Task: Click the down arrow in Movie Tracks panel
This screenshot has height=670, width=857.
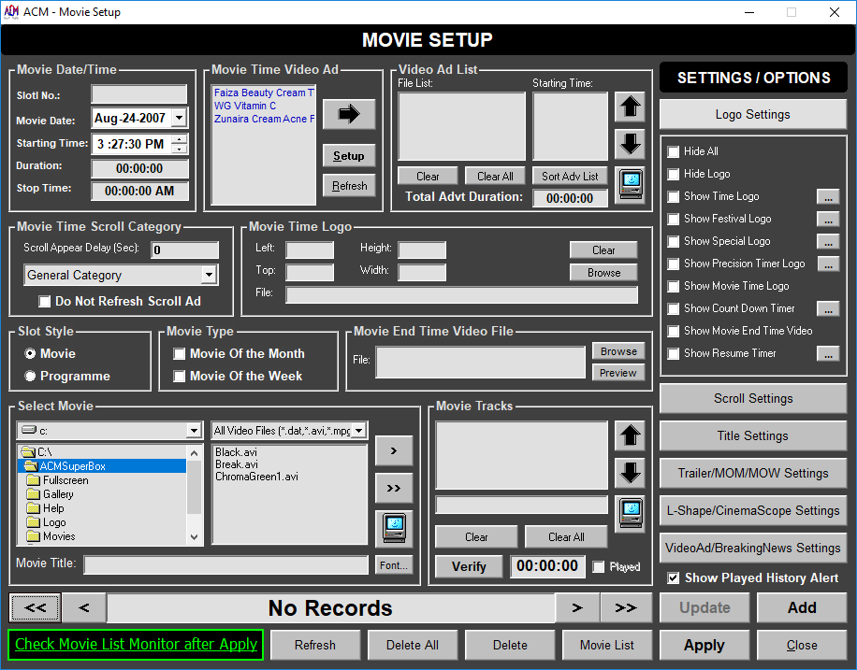Action: (x=630, y=473)
